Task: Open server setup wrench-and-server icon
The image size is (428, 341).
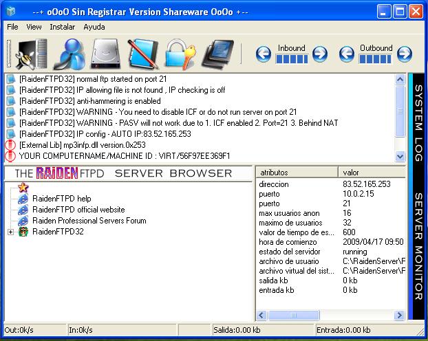Action: pos(32,54)
